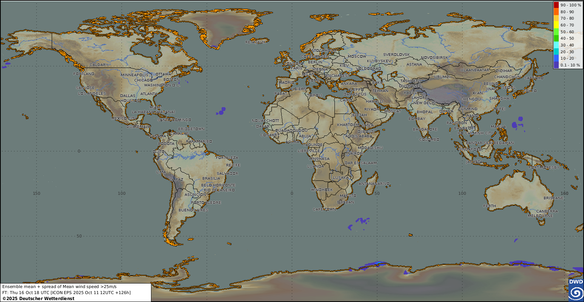Click the ©2025 Deutscher Wetterdienst copyright text
Viewport: 584px width, 302px height.
click(38, 299)
